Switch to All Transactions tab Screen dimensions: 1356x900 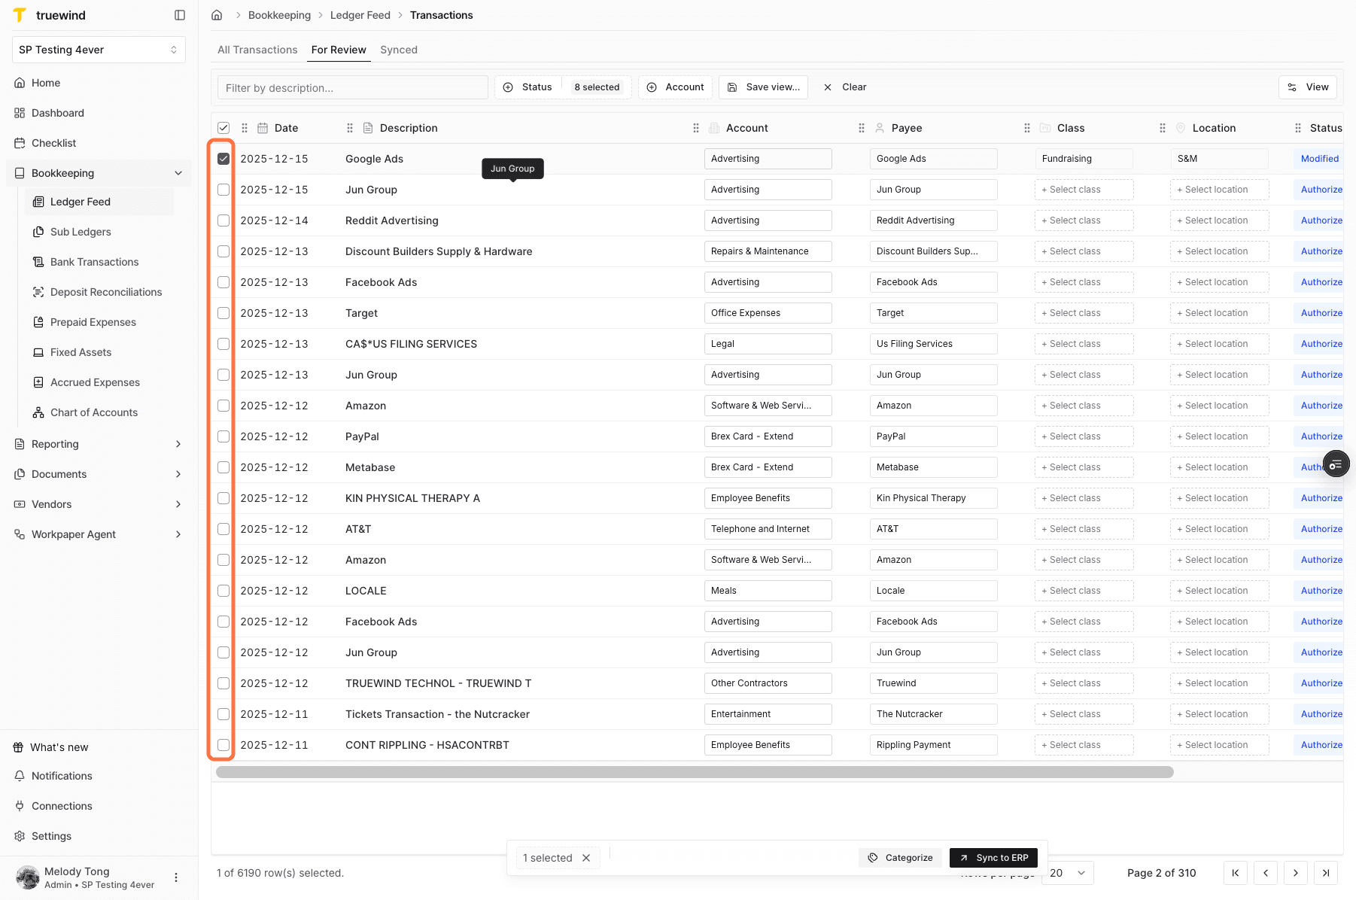257,50
